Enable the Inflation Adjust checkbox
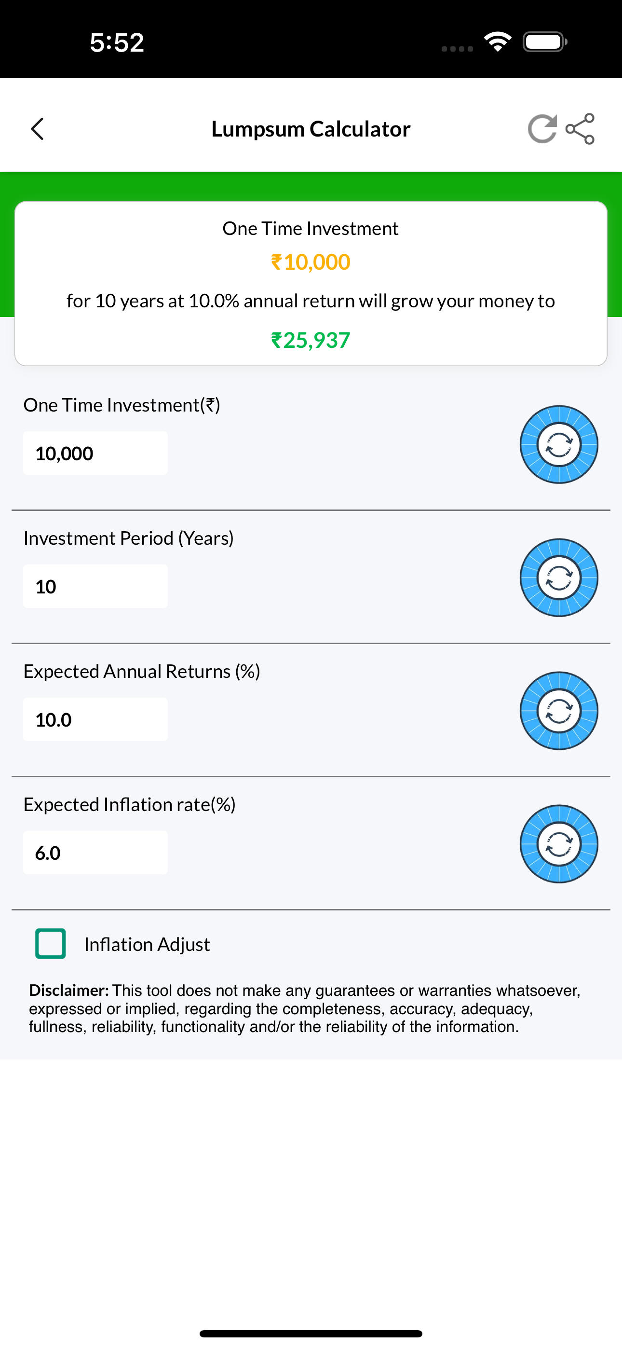This screenshot has width=622, height=1349. pos(50,944)
